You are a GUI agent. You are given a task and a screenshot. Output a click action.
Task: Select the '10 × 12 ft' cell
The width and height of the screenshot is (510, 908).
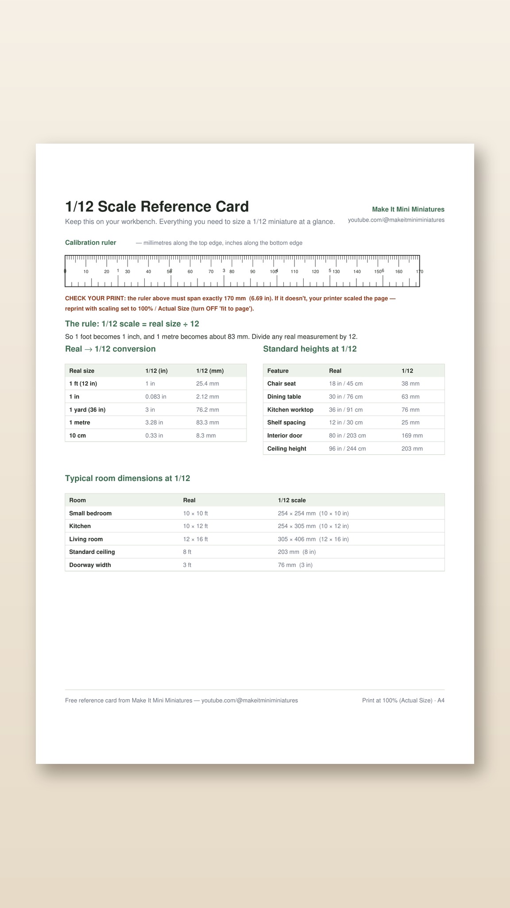coord(195,526)
